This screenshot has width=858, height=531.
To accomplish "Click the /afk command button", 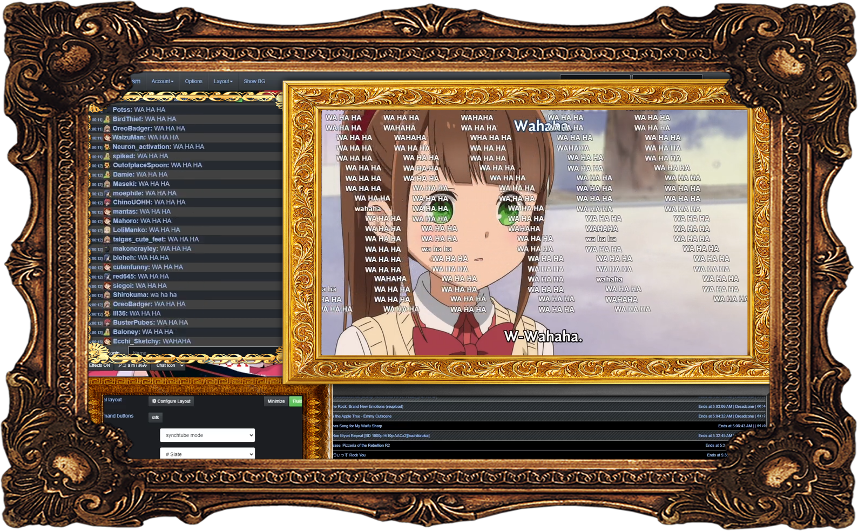I will [156, 418].
